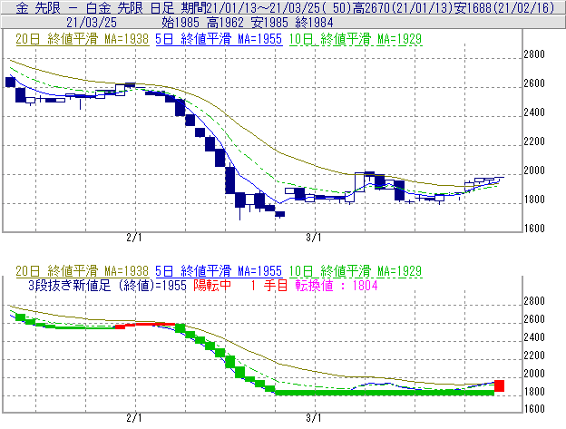Click the 1600 axis label on upper chart
Image resolution: width=566 pixels, height=429 pixels.
(534, 229)
